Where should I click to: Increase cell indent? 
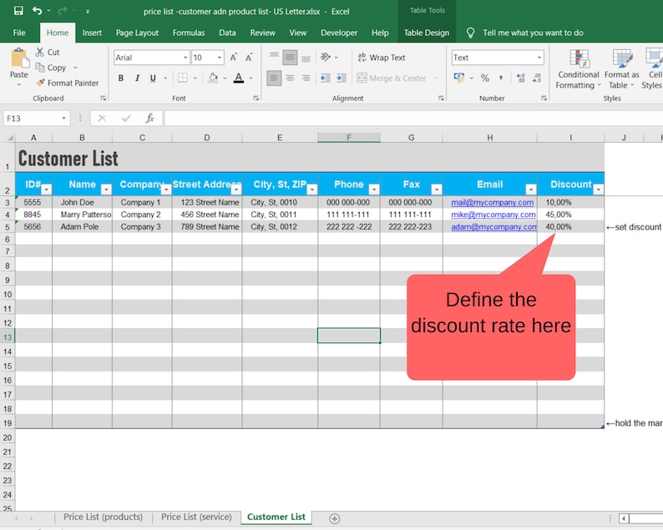click(x=342, y=78)
